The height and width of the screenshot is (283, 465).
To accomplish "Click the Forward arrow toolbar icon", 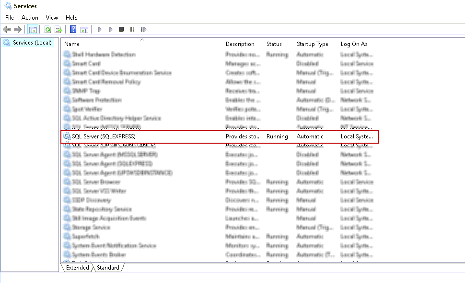I will click(17, 29).
